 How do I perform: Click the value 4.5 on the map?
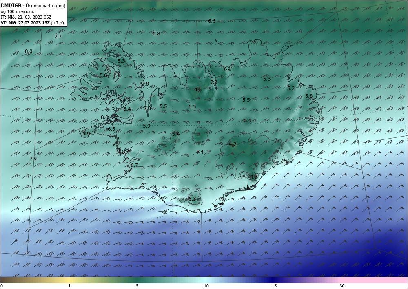click(198, 90)
